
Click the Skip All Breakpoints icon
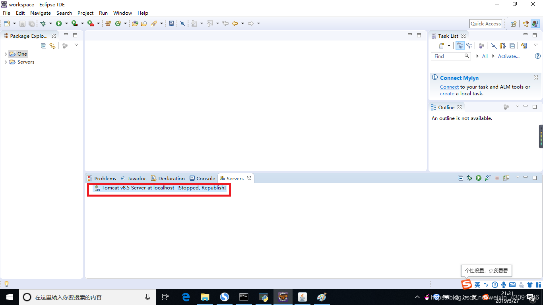(x=183, y=23)
